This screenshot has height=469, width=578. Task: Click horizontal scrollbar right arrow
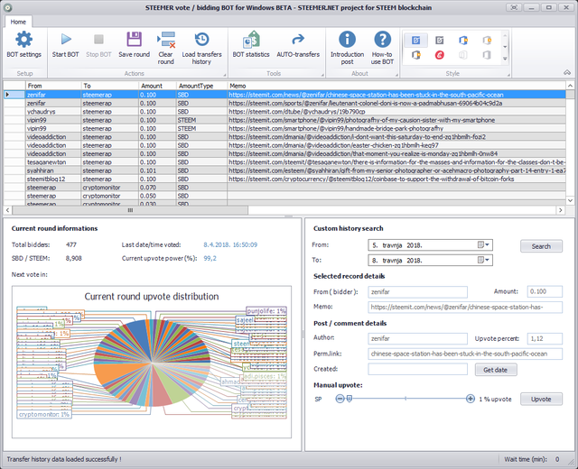click(x=561, y=210)
